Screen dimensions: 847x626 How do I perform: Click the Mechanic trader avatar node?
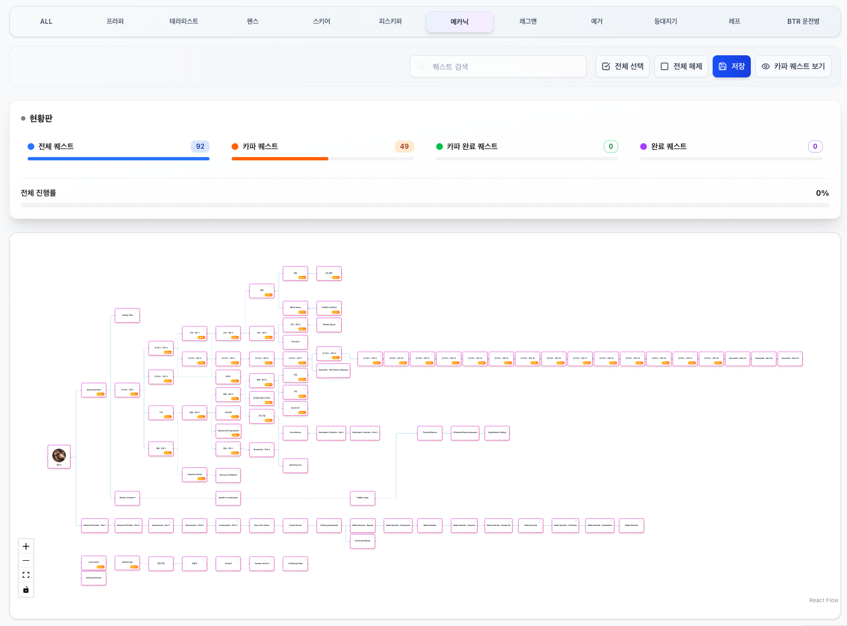tap(59, 456)
